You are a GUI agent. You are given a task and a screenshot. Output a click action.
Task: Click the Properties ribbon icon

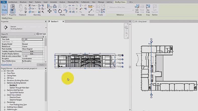click(13, 10)
